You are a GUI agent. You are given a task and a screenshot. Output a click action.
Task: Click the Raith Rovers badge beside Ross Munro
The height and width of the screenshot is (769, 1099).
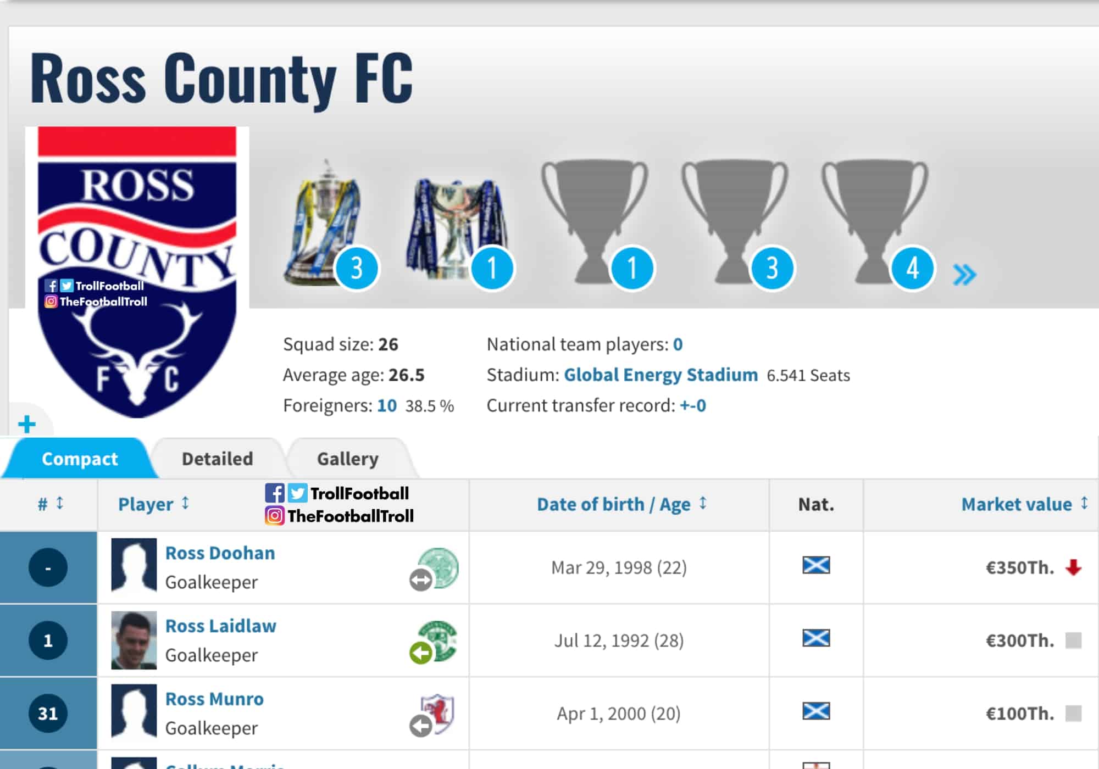point(437,713)
